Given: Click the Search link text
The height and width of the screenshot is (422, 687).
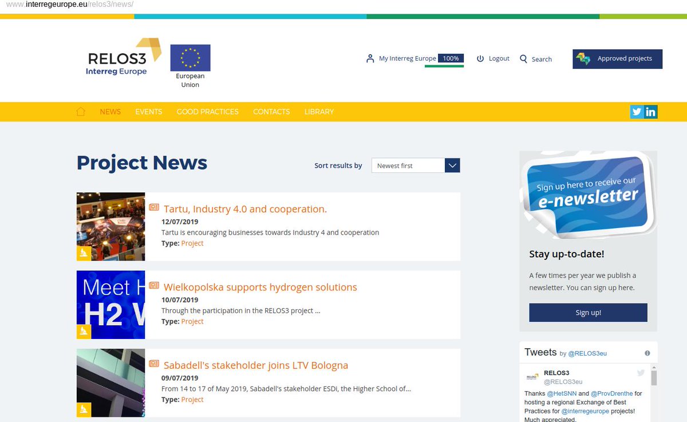Looking at the screenshot, I should pyautogui.click(x=542, y=59).
